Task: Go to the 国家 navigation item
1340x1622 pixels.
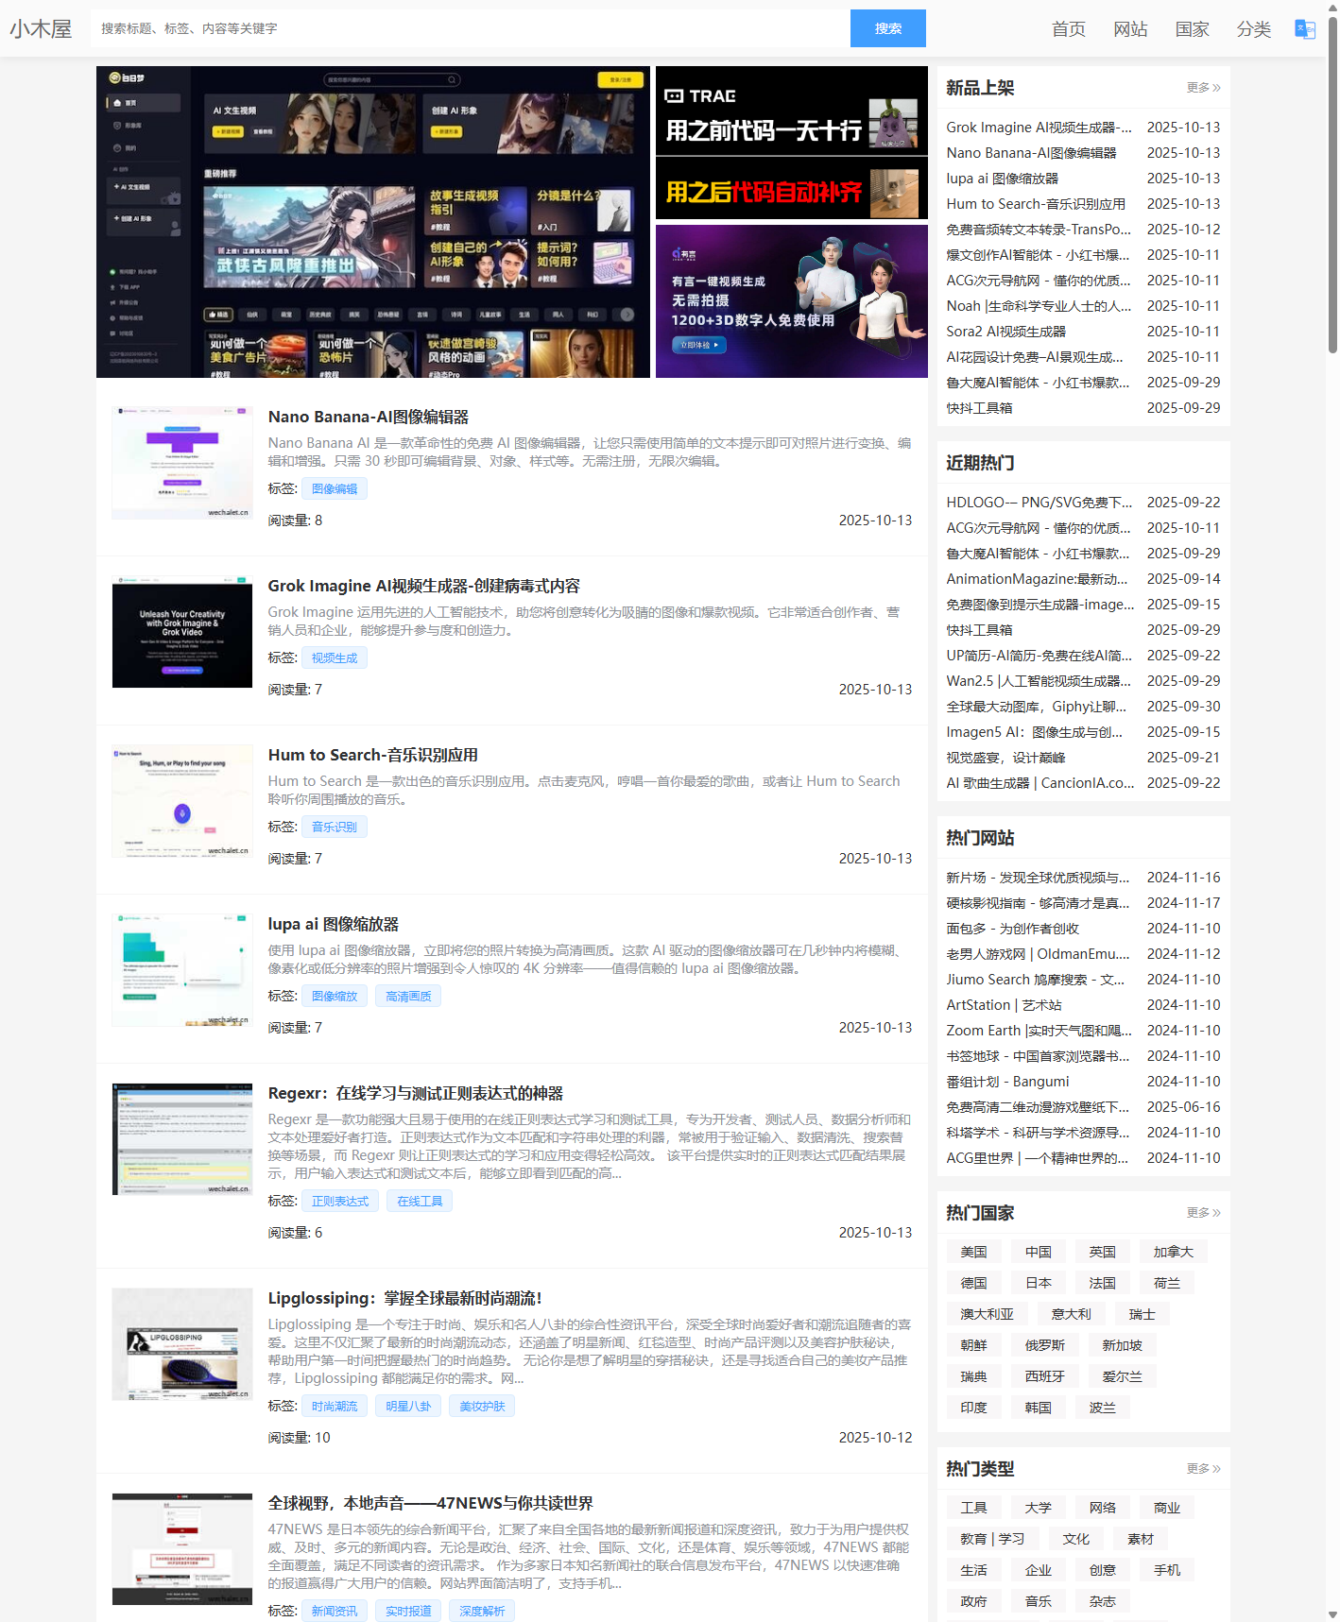Action: pos(1192,29)
